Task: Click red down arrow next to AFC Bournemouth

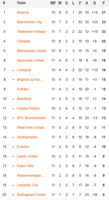Action: [13, 118]
